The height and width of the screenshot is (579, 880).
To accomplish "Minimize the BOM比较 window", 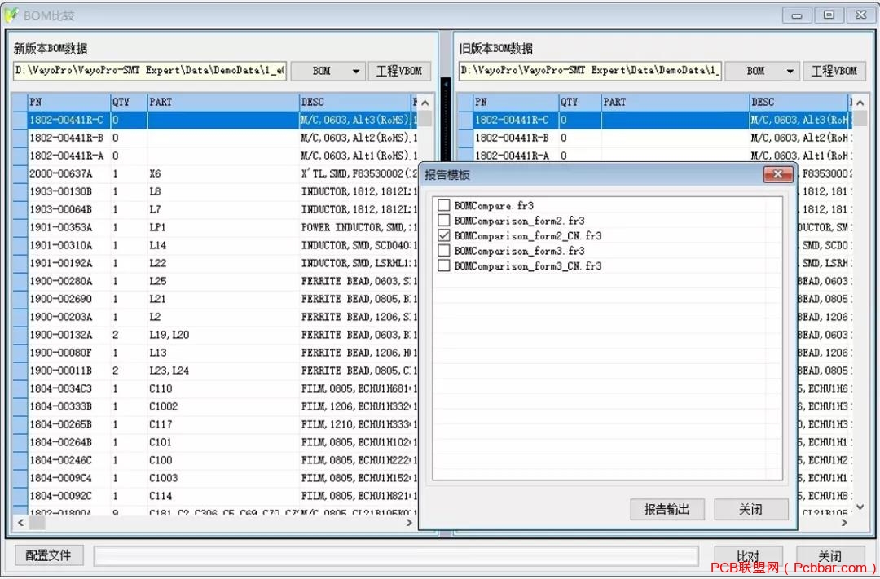I will point(797,15).
